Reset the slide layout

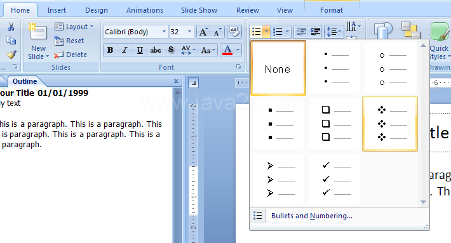69,41
